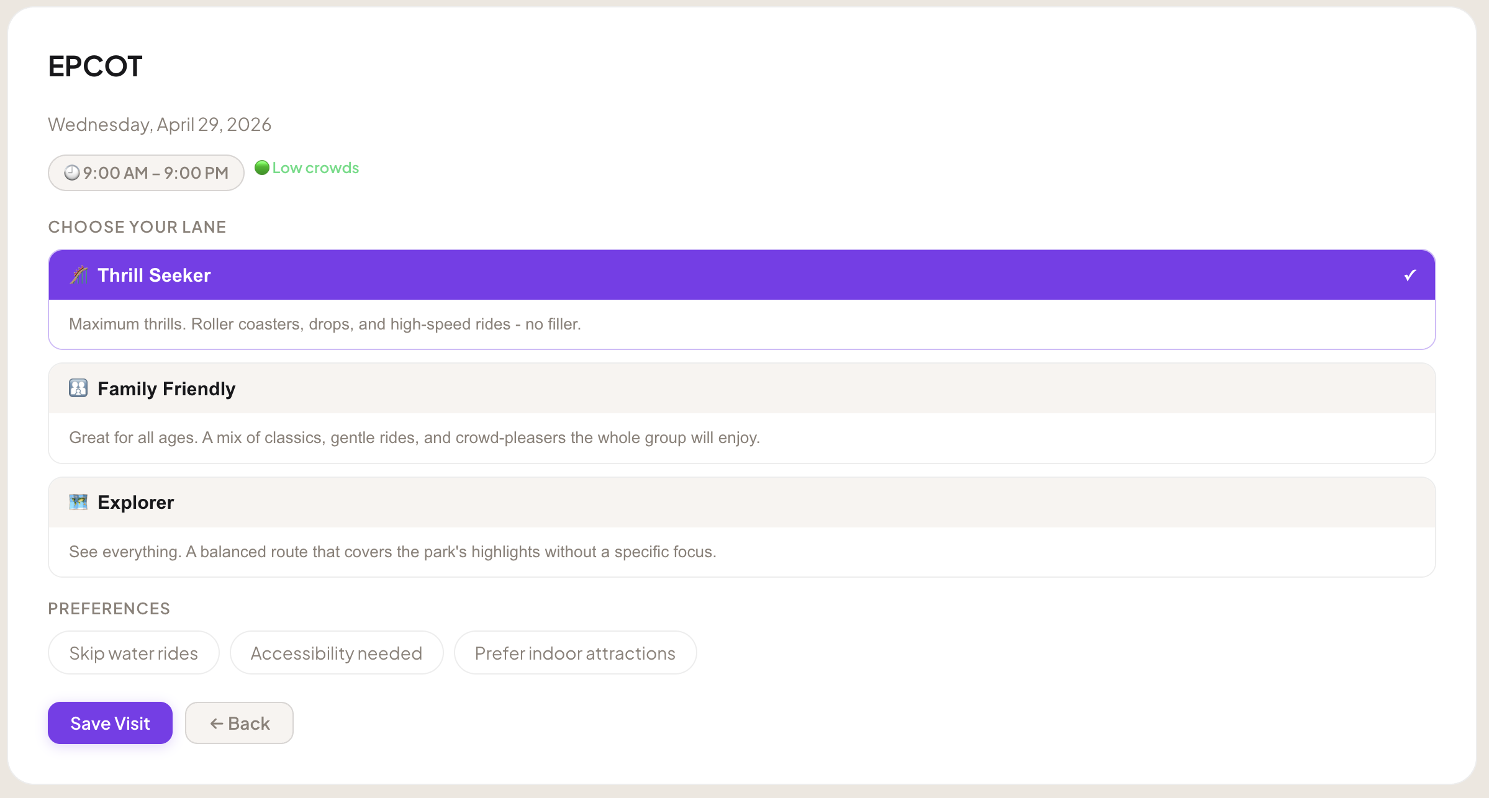The image size is (1489, 798).
Task: Click the clock icon in hours pill
Action: point(72,173)
